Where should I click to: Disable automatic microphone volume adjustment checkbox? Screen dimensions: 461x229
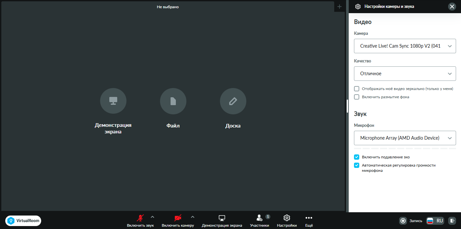[x=357, y=165]
